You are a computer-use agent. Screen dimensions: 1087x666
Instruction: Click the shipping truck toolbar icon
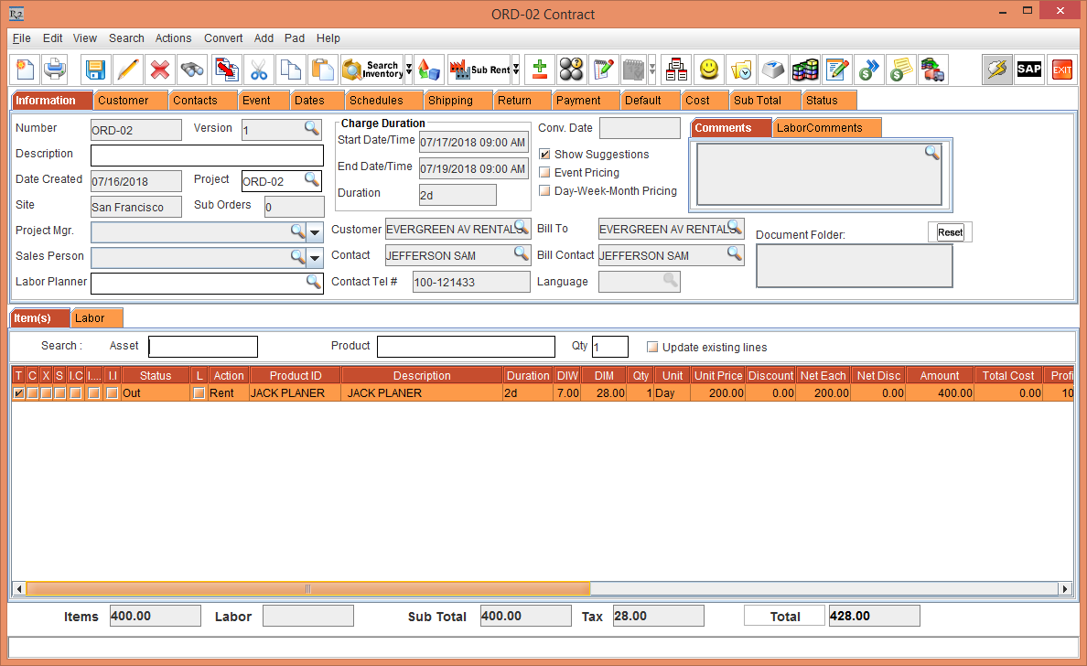click(932, 70)
